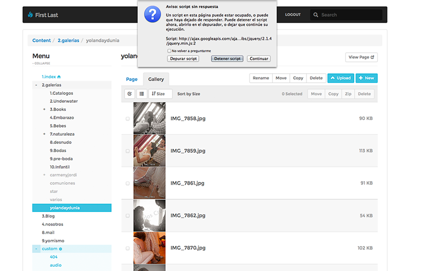This screenshot has width=434, height=271.
Task: Select 2.Underwater in the menu tree
Action: 63,102
